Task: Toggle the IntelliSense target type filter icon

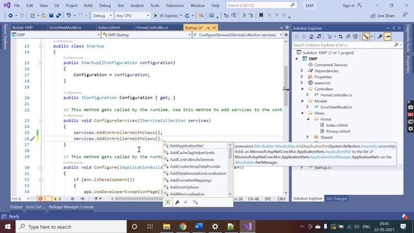Action: click(168, 202)
